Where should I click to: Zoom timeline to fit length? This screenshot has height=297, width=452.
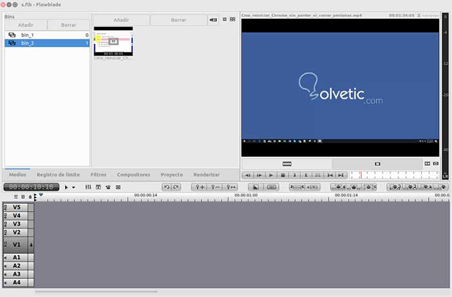coord(231,187)
